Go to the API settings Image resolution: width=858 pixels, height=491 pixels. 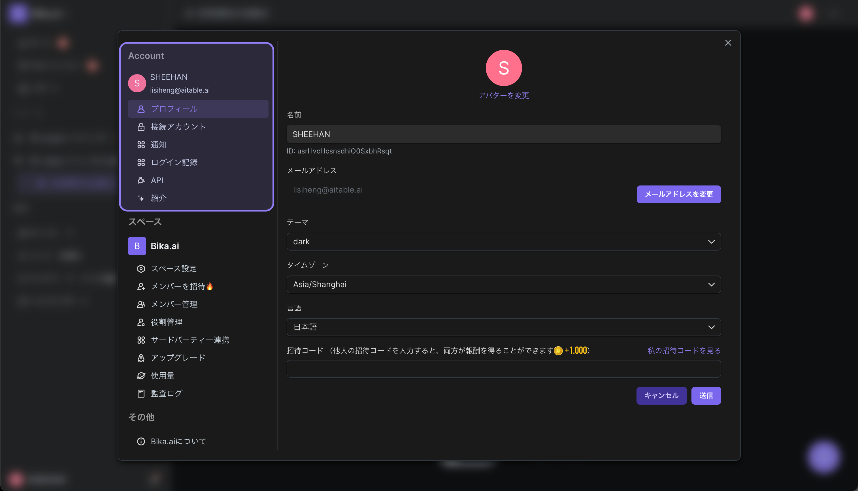198,180
